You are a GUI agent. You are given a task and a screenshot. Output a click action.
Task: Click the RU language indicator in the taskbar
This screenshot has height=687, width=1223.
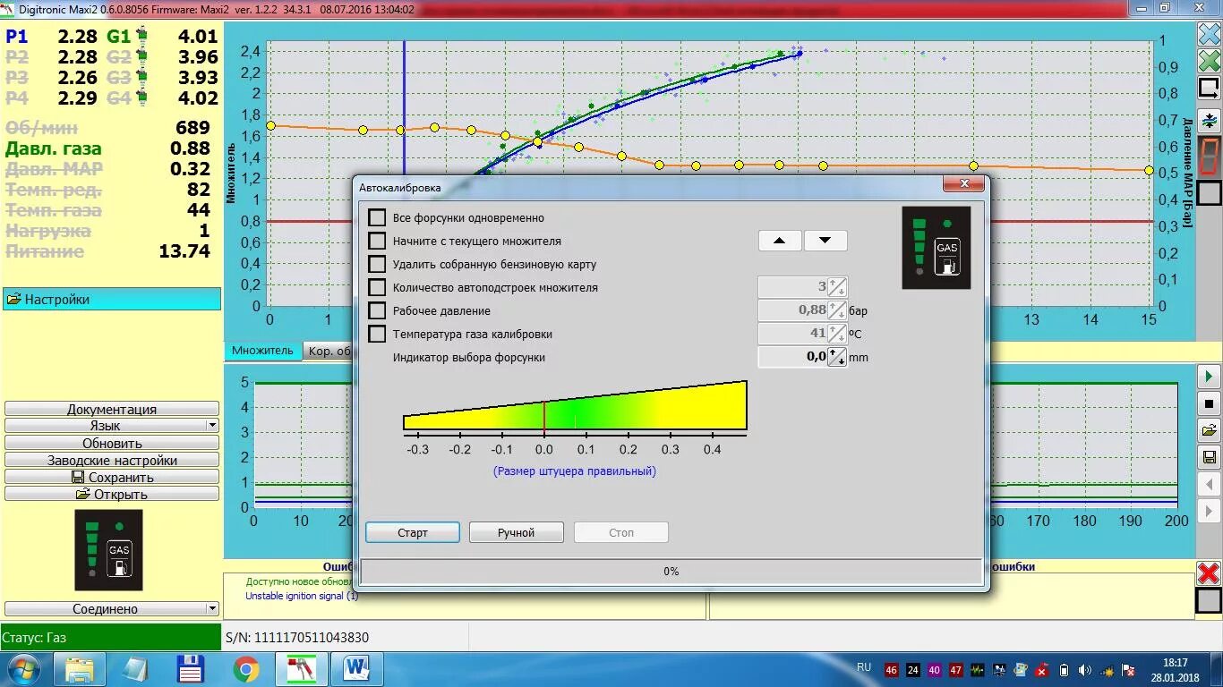(864, 667)
